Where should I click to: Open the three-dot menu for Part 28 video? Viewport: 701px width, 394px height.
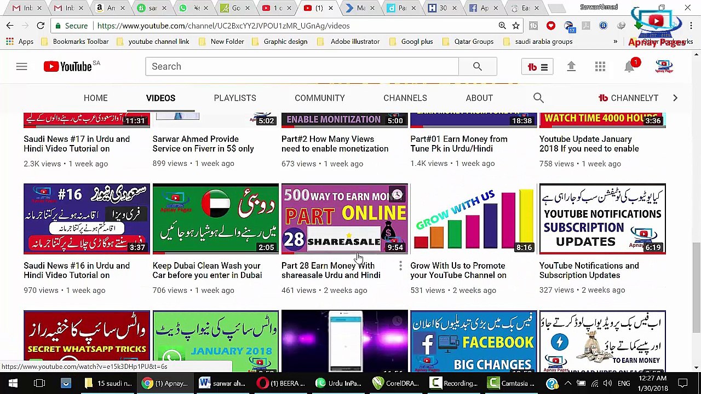tap(400, 266)
